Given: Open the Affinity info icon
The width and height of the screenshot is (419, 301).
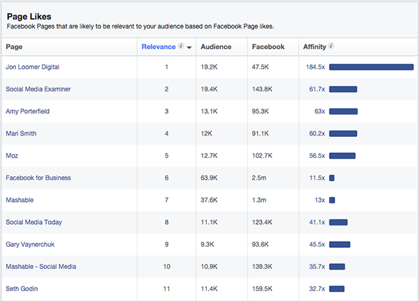Looking at the screenshot, I should 331,46.
